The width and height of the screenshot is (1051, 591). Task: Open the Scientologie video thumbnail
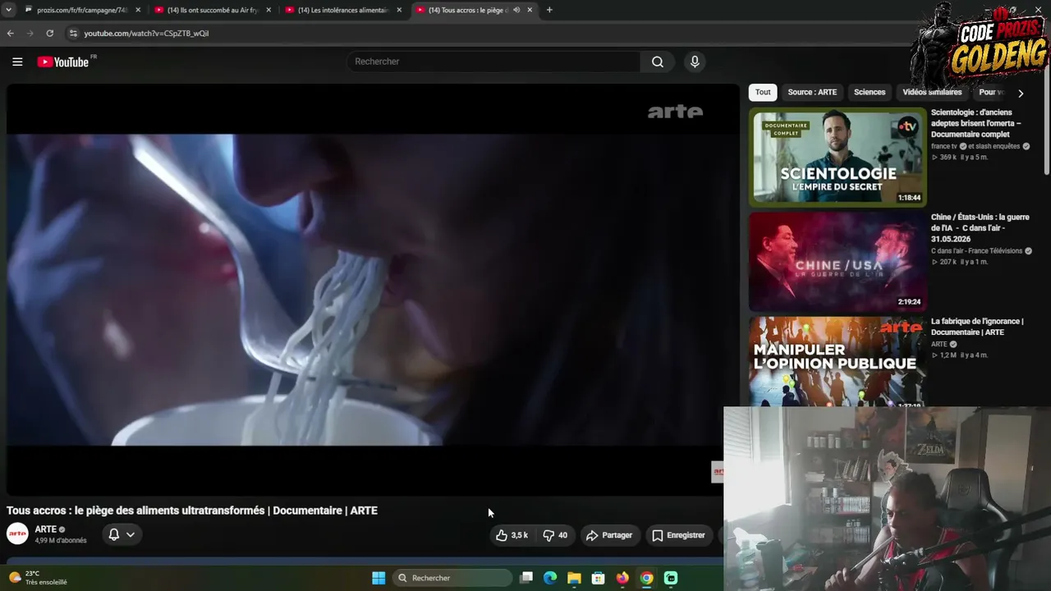pyautogui.click(x=838, y=157)
